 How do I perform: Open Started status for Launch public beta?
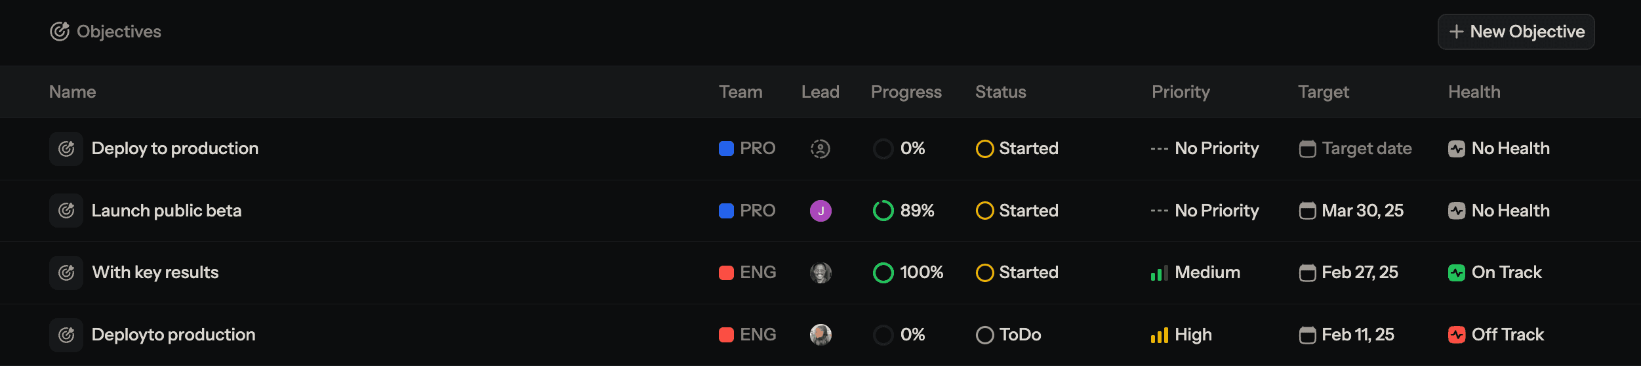tap(1017, 211)
